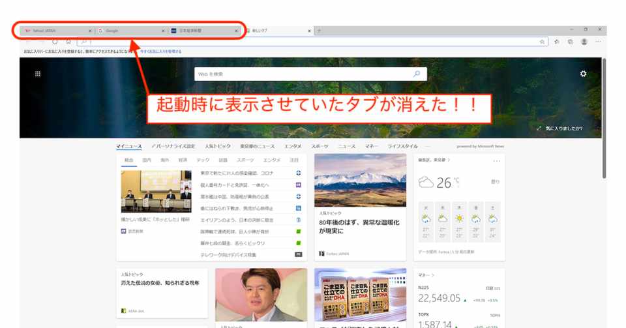Viewport: 626px width, 328px height.
Task: Select the ライフスタイル feed tab
Action: coord(402,147)
